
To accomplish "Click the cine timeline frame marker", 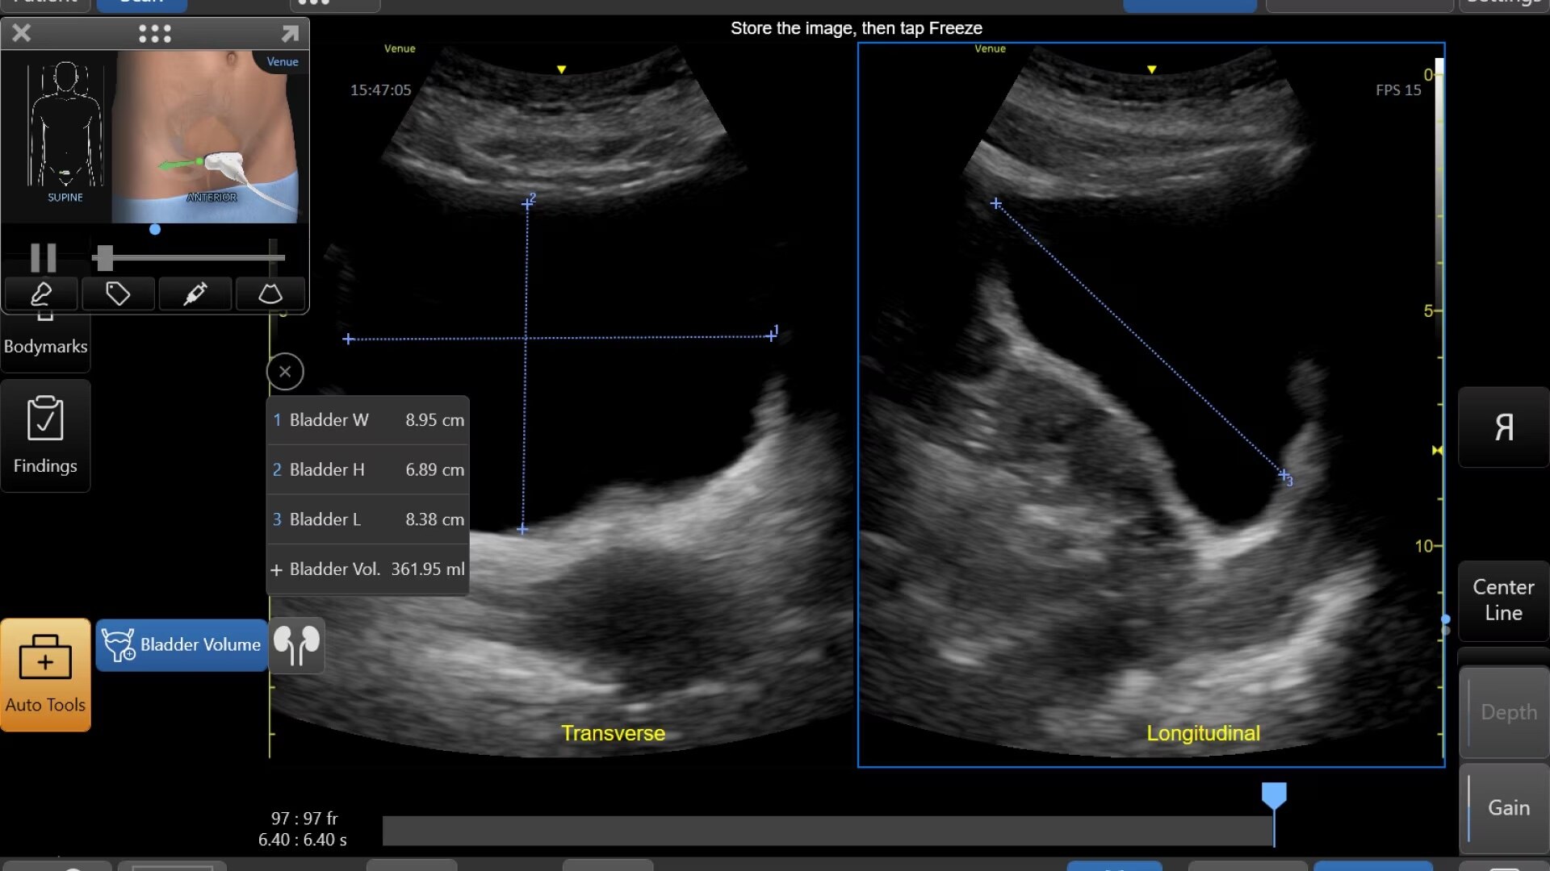I will pos(1274,796).
